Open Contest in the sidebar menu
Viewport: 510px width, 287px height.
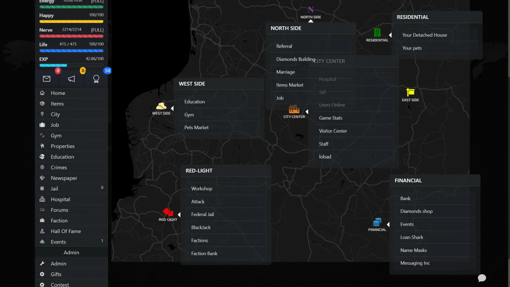[71, 284]
